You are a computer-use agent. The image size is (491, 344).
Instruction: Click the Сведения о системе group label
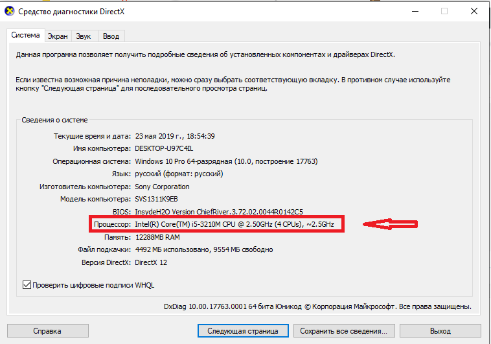tap(54, 120)
